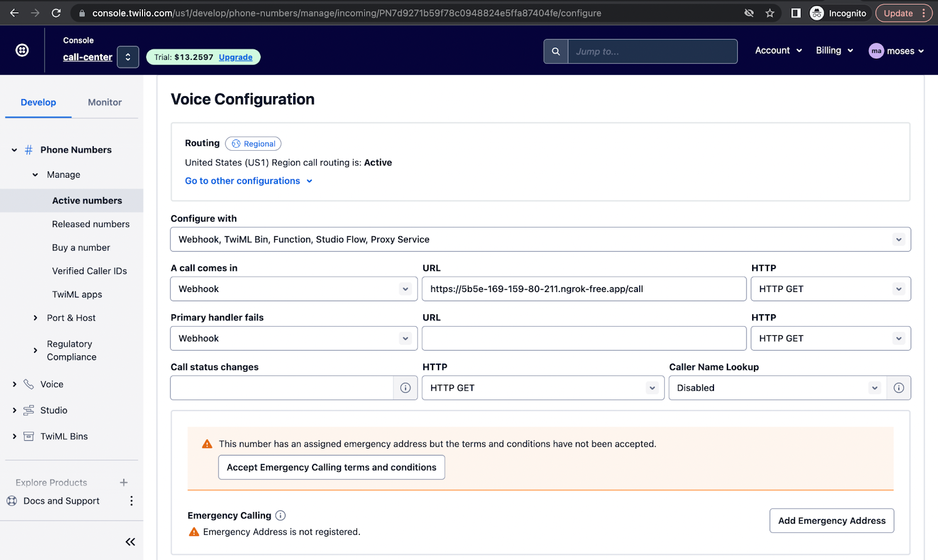Image resolution: width=938 pixels, height=560 pixels.
Task: Edit the call comes in URL field
Action: pyautogui.click(x=584, y=289)
